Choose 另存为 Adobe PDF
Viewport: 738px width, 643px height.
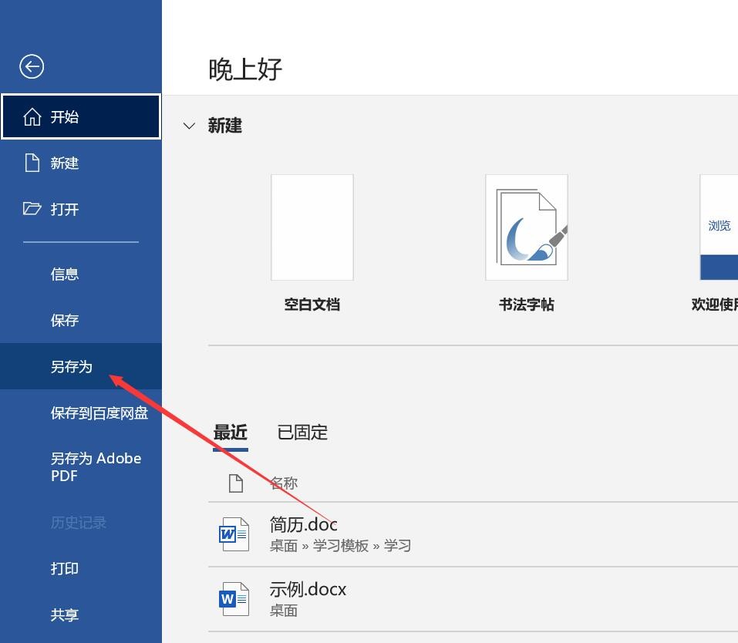click(81, 467)
